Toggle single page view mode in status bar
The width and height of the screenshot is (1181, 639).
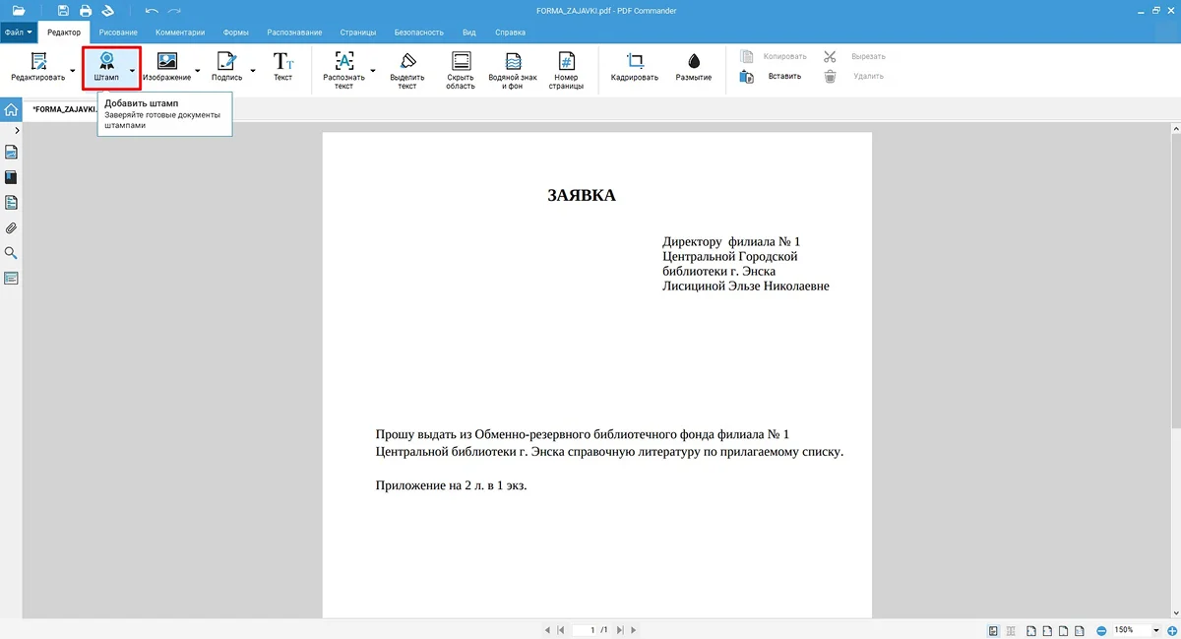[994, 630]
